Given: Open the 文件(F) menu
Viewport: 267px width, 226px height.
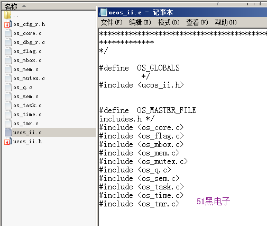Looking at the screenshot, I should pyautogui.click(x=112, y=22).
